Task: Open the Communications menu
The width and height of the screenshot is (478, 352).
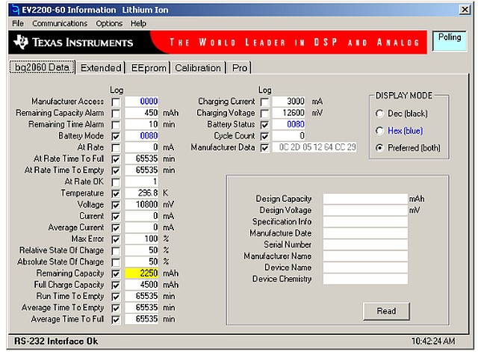Action: (60, 23)
